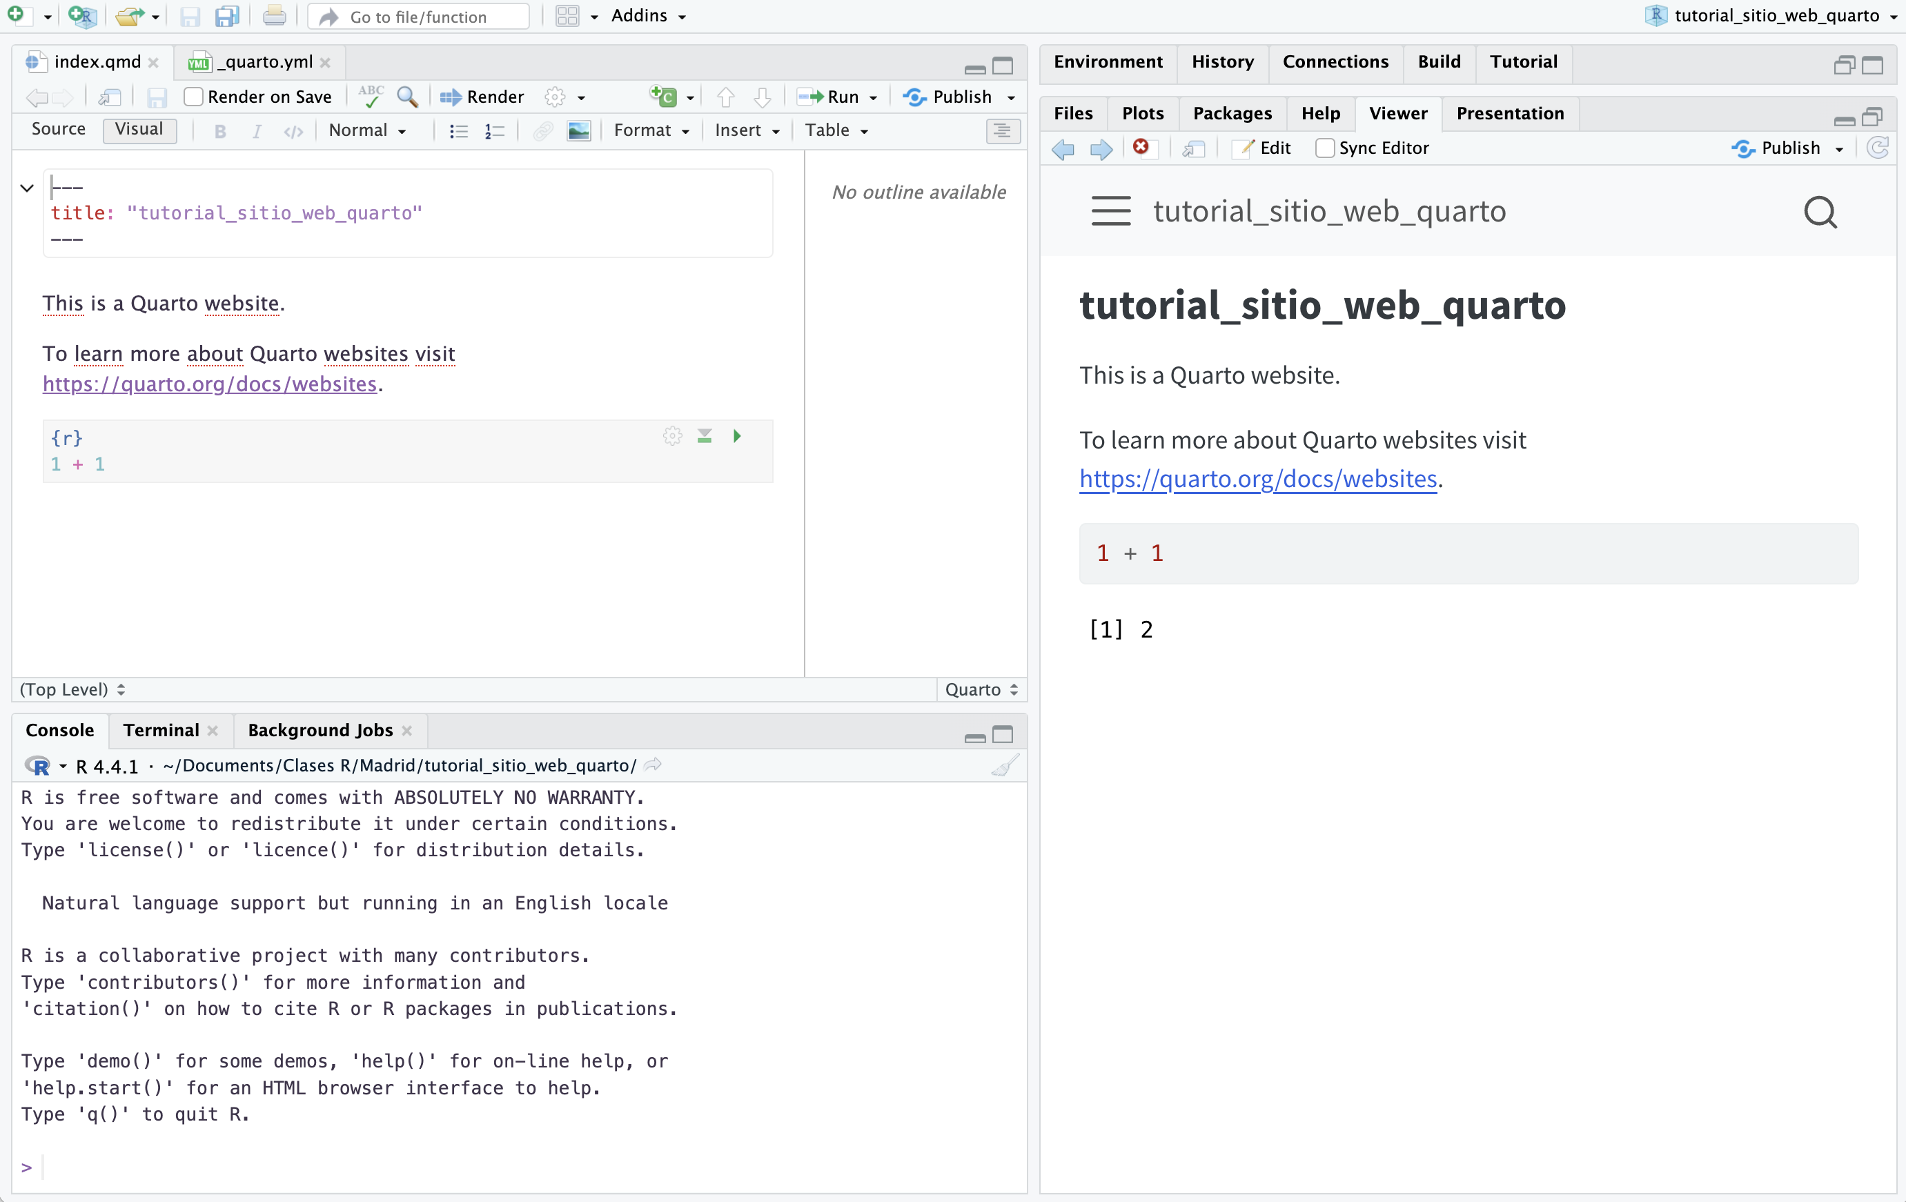
Task: Switch to the Packages tab
Action: coord(1232,113)
